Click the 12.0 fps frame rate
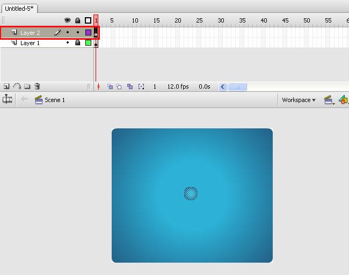 pyautogui.click(x=178, y=86)
